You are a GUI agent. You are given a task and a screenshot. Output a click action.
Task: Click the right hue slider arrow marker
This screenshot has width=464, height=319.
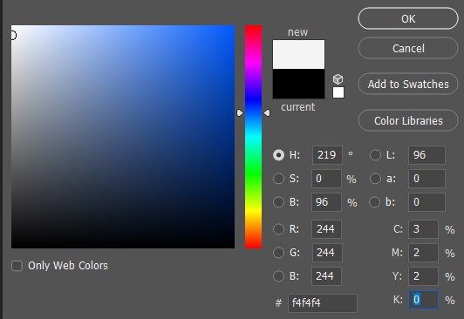pyautogui.click(x=267, y=113)
